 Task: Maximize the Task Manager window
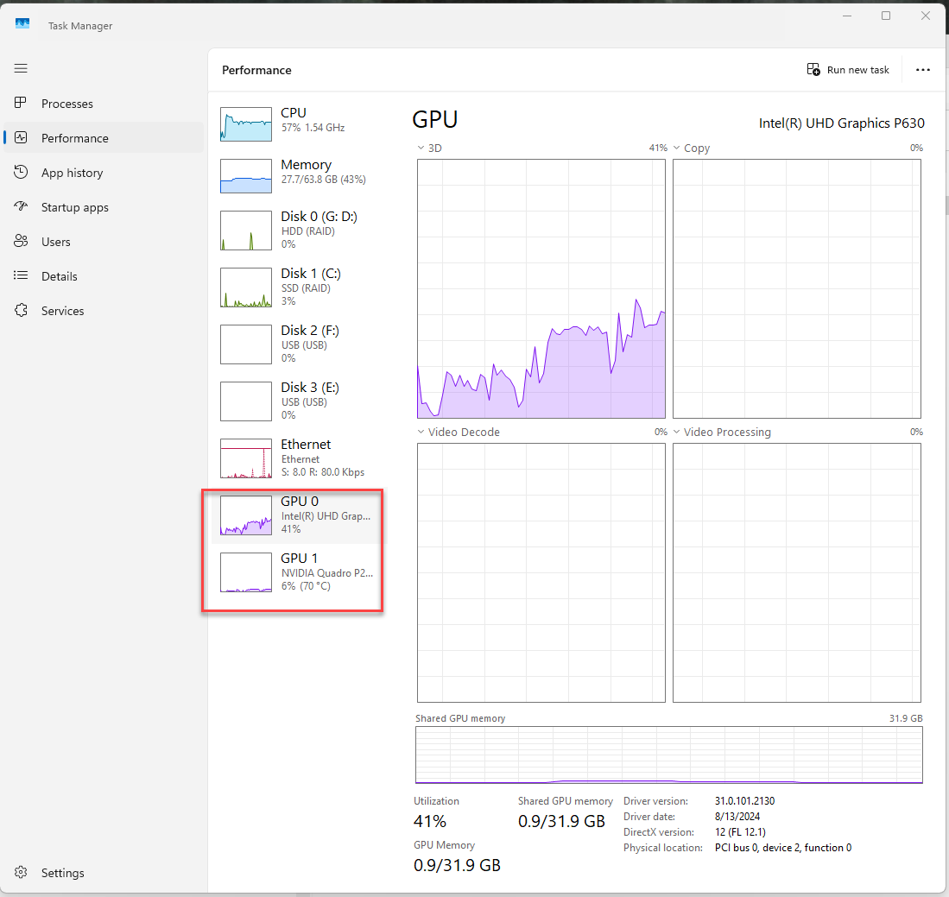click(x=886, y=16)
